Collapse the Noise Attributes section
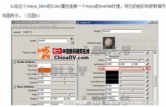The width and height of the screenshot is (166, 107). [x=14, y=87]
